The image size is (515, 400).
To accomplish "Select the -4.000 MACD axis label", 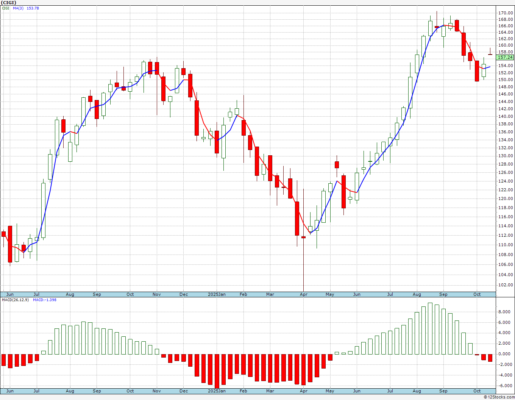I will [504, 375].
